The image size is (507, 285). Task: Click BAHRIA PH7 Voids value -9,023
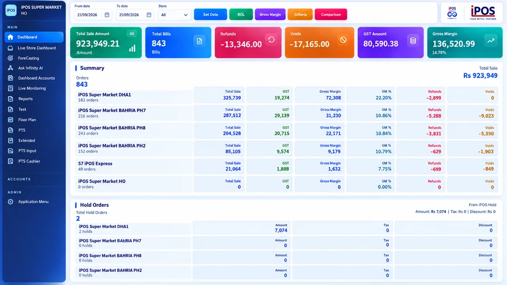(486, 116)
